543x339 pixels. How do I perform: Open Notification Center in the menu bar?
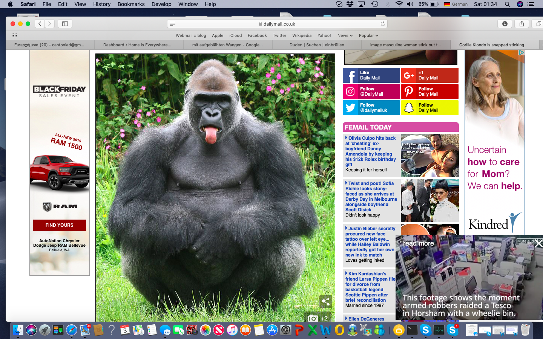tap(531, 4)
